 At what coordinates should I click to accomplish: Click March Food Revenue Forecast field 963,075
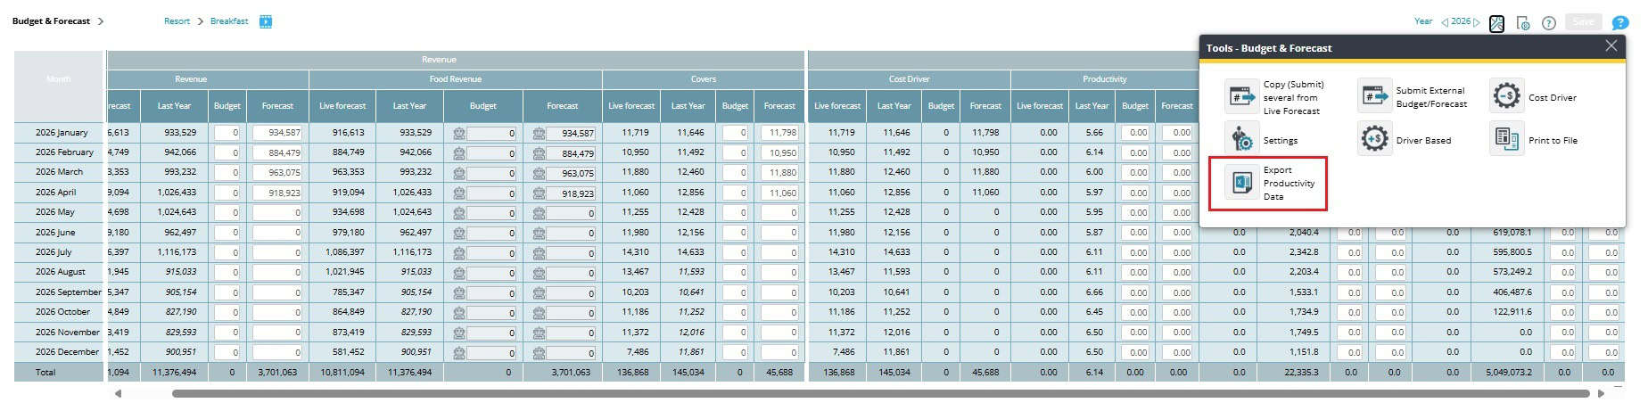(x=571, y=173)
